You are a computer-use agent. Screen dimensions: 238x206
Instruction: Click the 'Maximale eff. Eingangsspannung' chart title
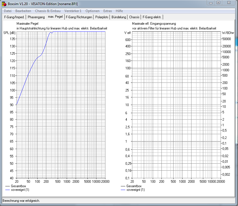(154, 24)
